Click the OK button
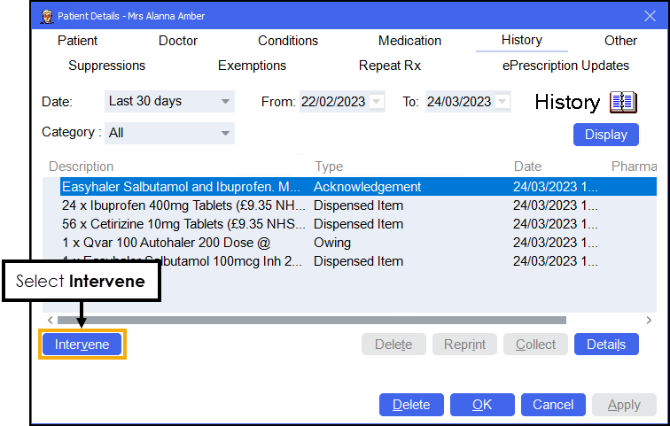 click(x=481, y=405)
